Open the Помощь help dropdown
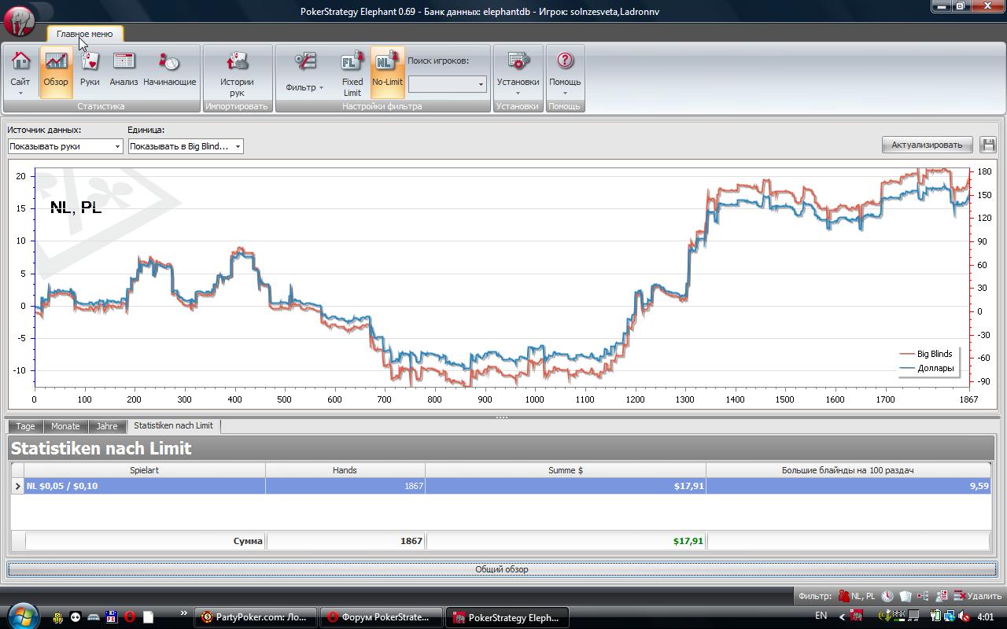 click(565, 72)
